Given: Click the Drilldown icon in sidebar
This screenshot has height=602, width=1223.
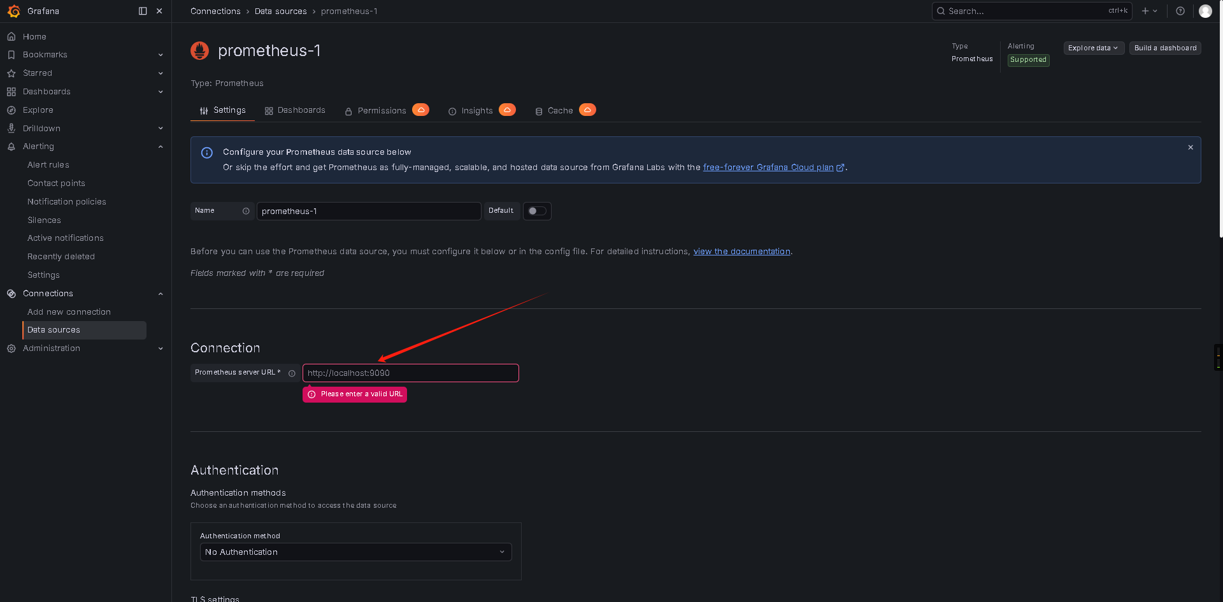Looking at the screenshot, I should (x=11, y=128).
